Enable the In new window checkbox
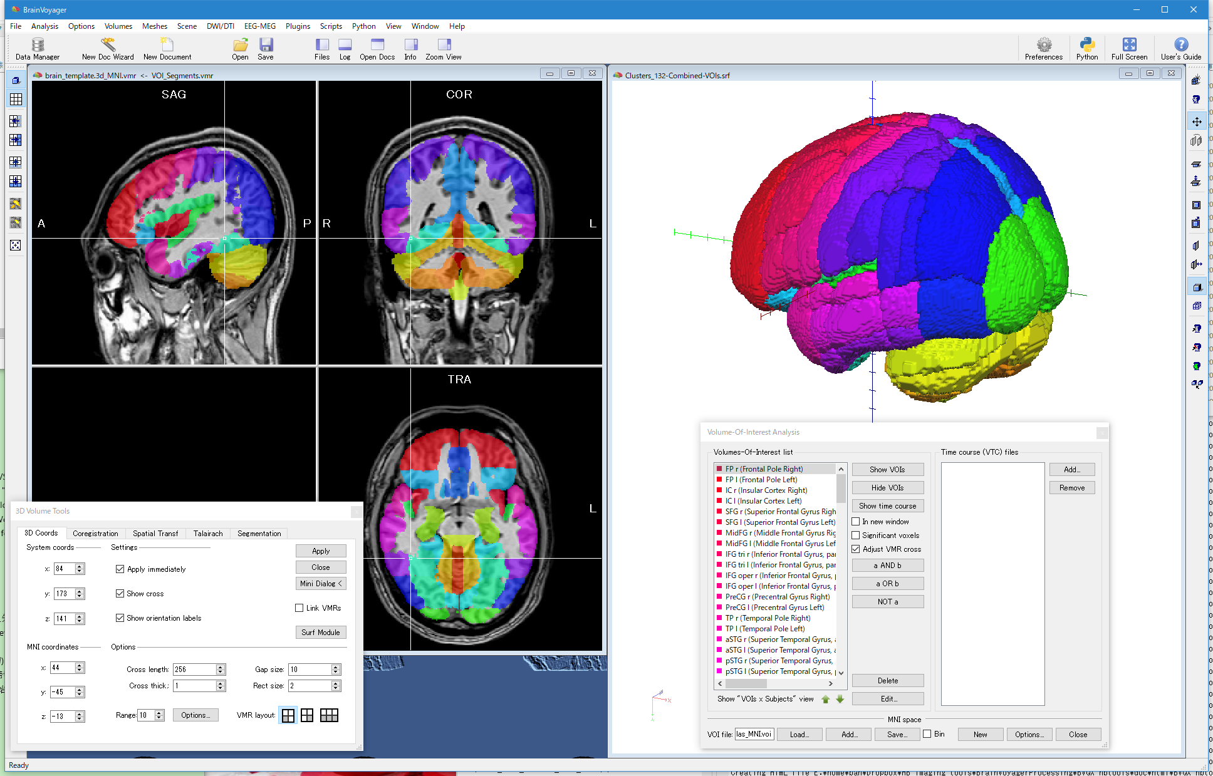 (x=856, y=522)
